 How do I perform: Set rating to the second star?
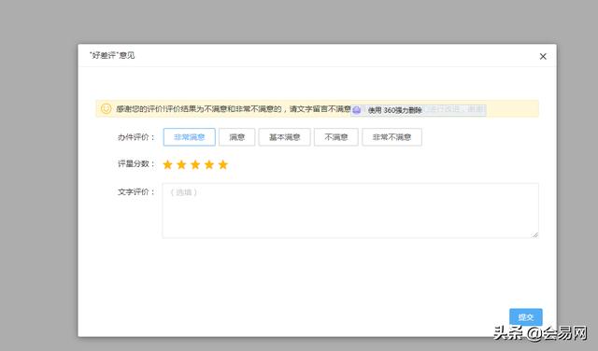pos(181,164)
